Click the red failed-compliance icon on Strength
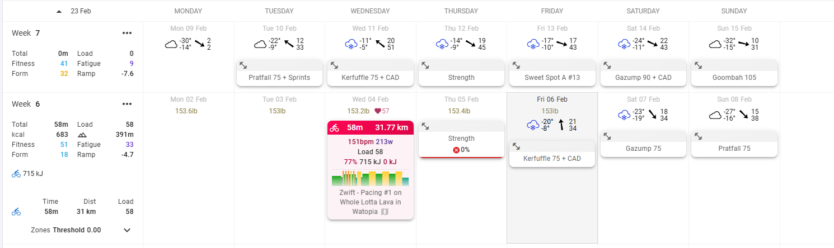The image size is (834, 248). coord(456,150)
